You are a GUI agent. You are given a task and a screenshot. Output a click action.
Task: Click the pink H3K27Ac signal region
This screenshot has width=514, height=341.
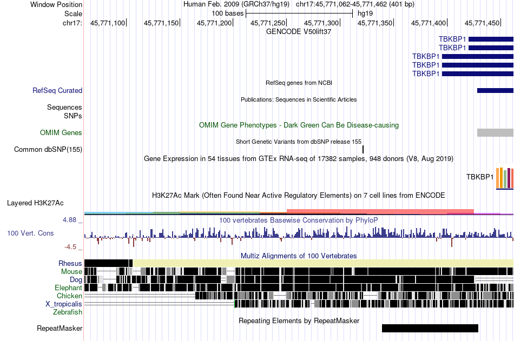point(380,212)
